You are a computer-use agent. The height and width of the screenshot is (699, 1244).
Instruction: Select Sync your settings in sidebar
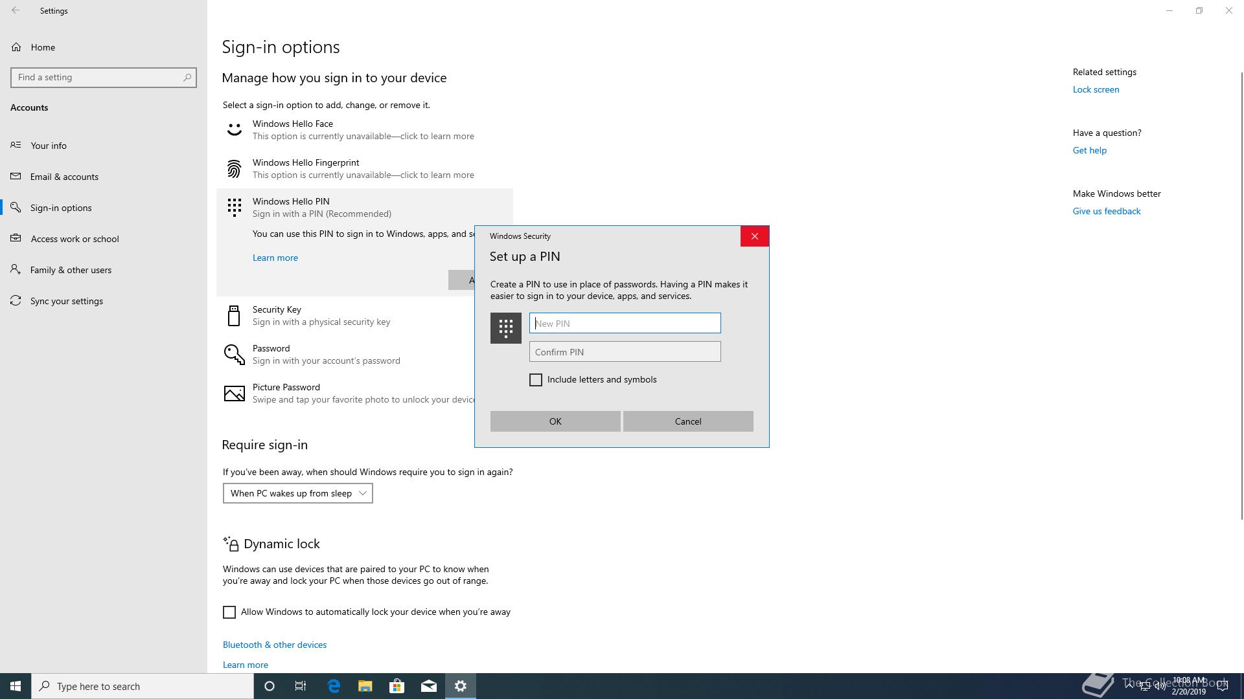click(x=66, y=301)
